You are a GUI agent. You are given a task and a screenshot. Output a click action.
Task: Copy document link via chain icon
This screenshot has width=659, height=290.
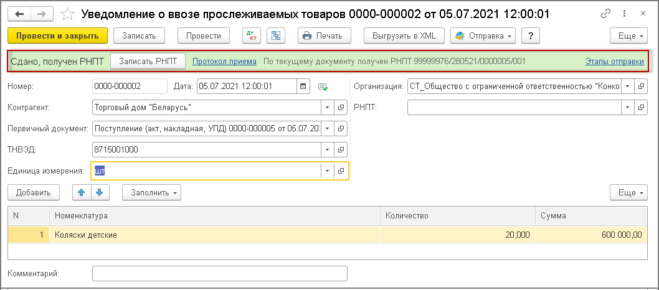606,13
